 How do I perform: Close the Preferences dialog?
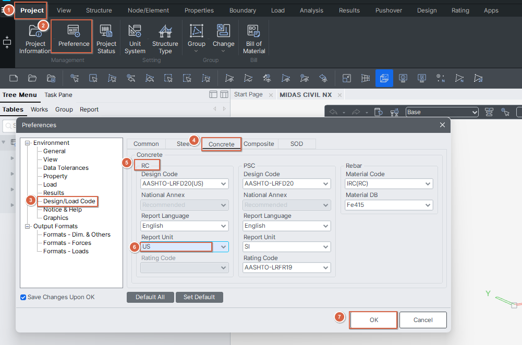(x=442, y=125)
